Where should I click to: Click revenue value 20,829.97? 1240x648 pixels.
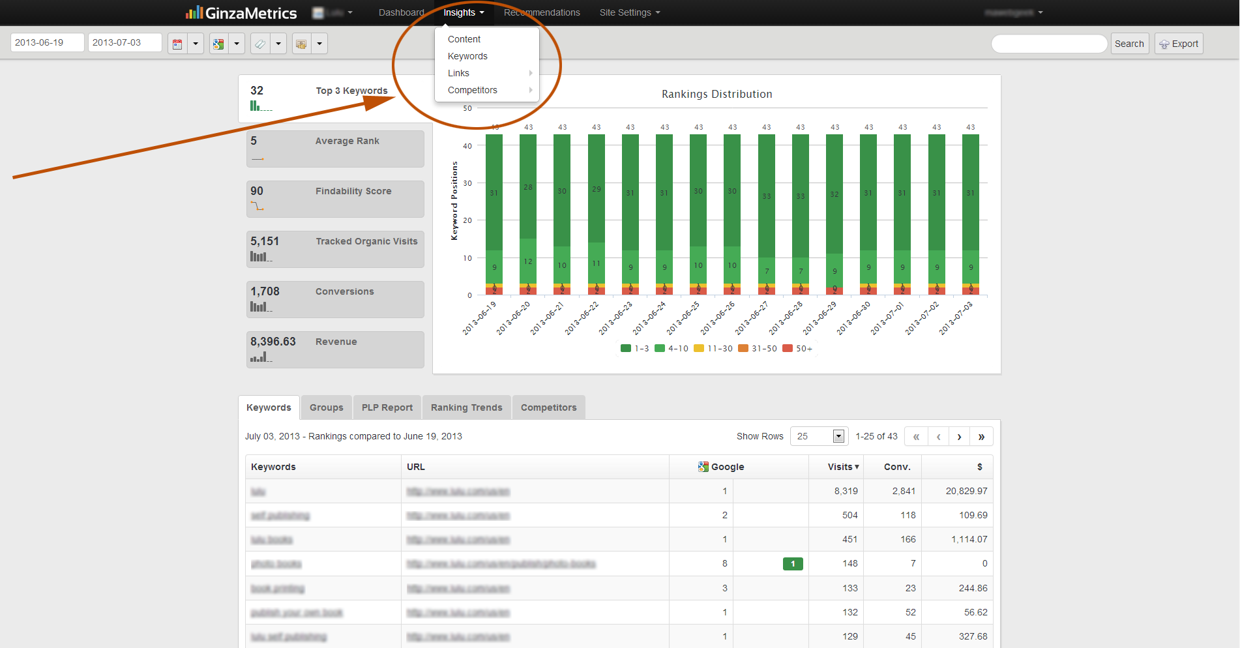pos(966,491)
